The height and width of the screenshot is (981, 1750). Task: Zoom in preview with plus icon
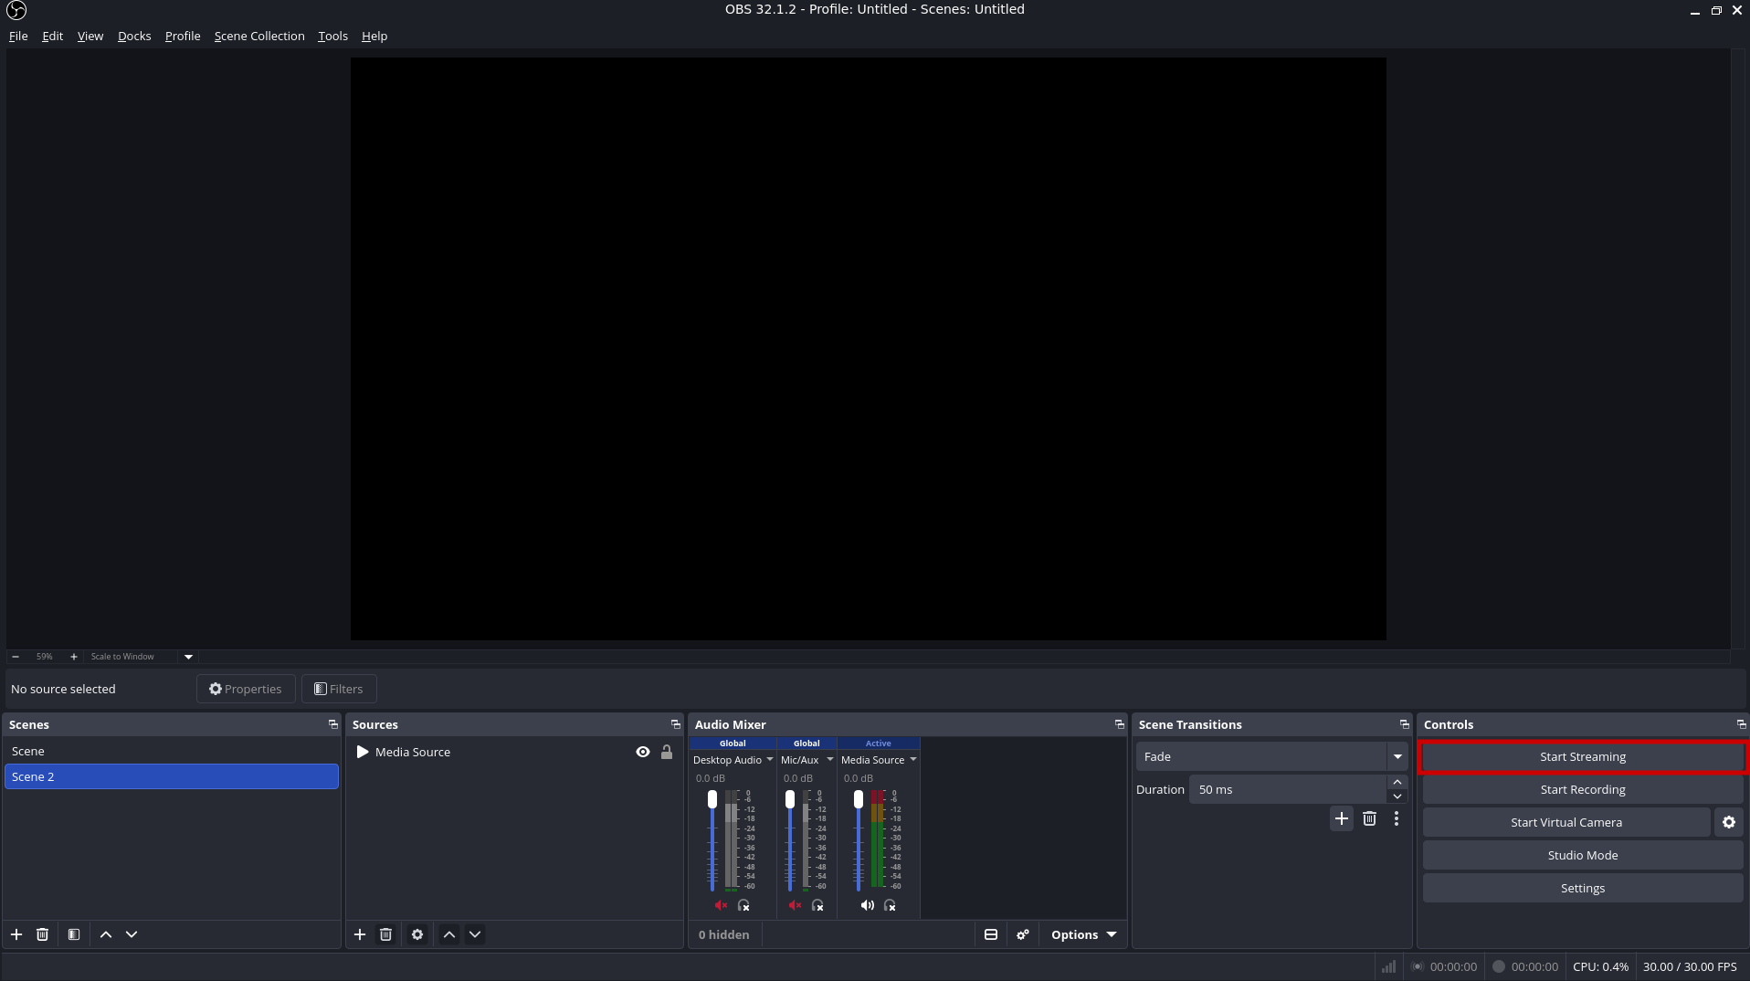[74, 657]
